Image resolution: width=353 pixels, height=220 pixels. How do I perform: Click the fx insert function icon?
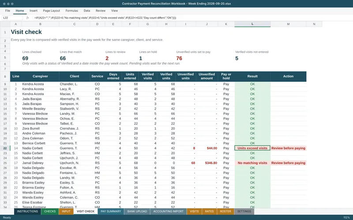tap(28, 18)
